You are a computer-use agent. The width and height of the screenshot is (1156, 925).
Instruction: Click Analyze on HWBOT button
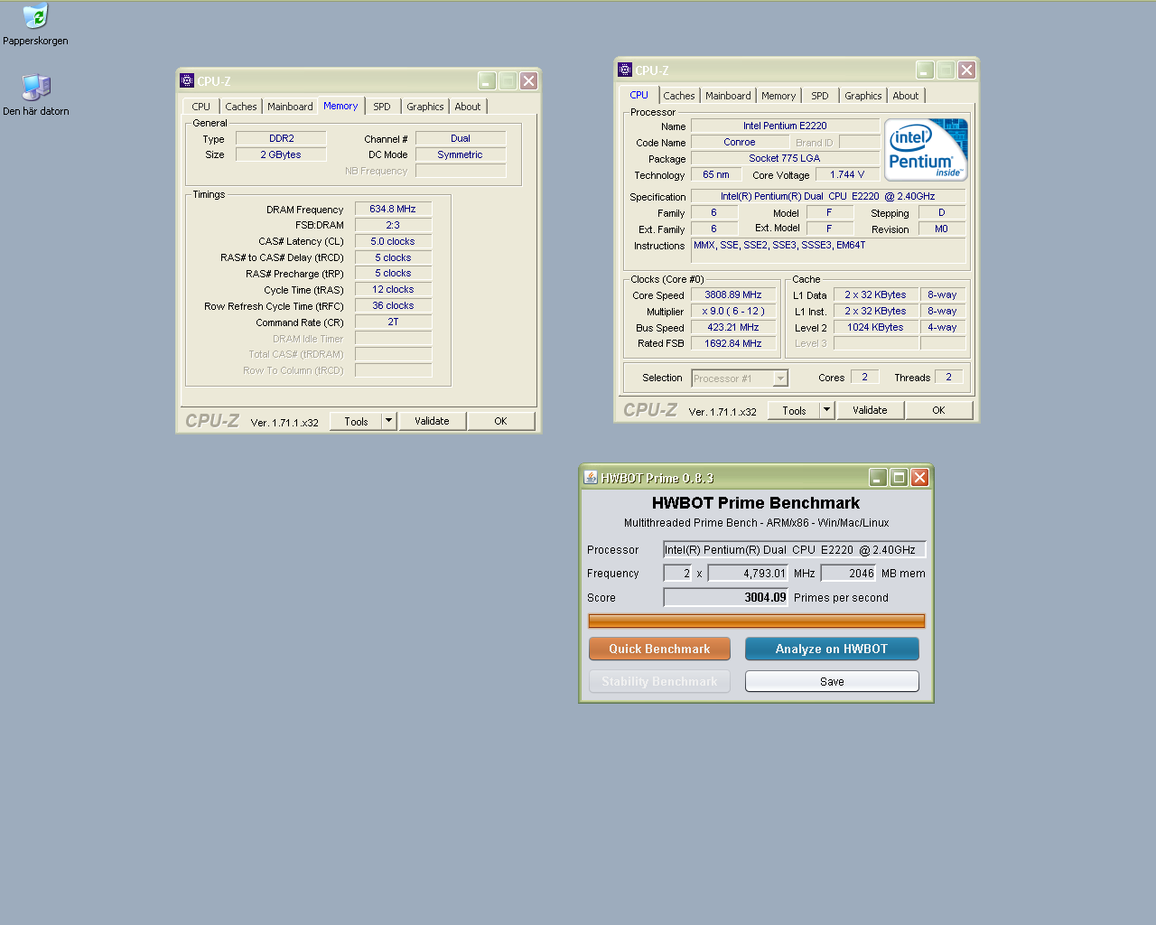(832, 649)
